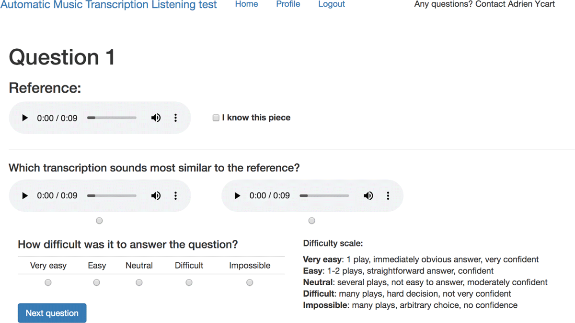Choose "Very easy" difficulty rating
The image size is (575, 323).
pyautogui.click(x=48, y=283)
